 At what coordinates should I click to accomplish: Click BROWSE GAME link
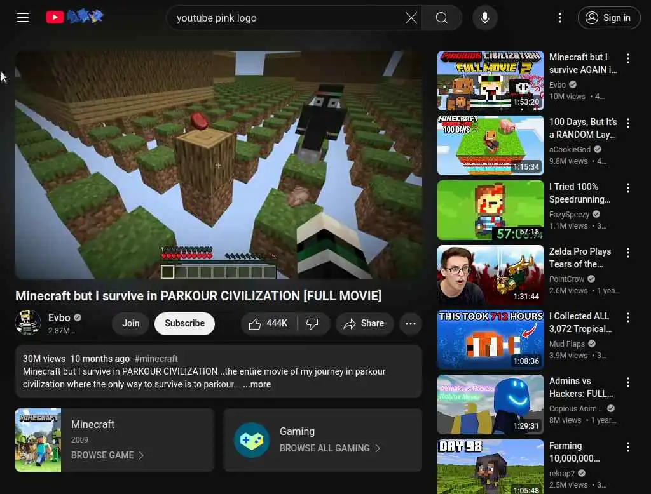point(107,455)
